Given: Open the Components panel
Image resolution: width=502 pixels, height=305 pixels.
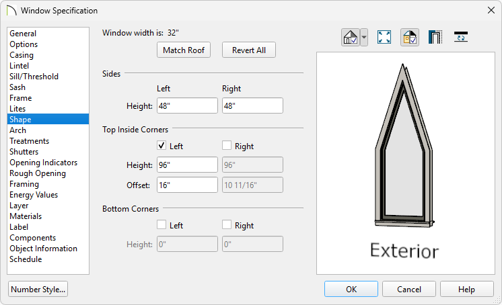Looking at the screenshot, I should (x=48, y=238).
